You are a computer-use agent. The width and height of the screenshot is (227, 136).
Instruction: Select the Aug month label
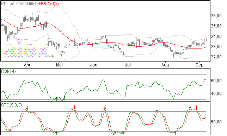click(165, 65)
